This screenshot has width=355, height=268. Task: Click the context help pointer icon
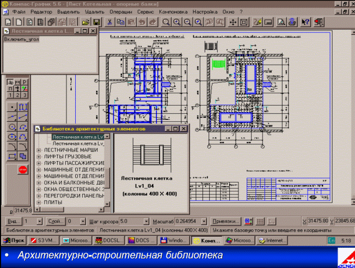pyautogui.click(x=305, y=22)
